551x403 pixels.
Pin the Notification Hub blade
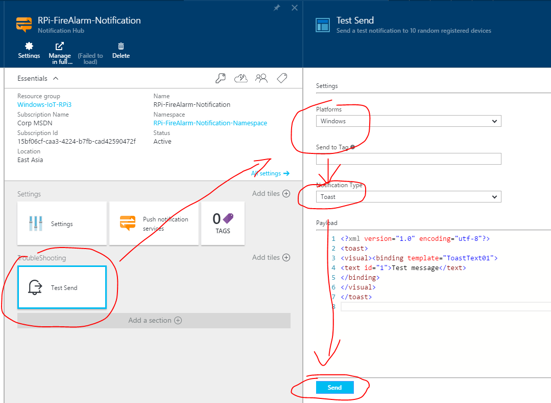[277, 7]
